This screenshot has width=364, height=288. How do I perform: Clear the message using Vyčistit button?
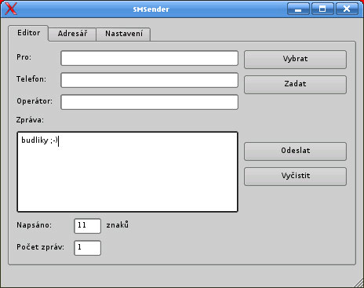click(x=295, y=177)
